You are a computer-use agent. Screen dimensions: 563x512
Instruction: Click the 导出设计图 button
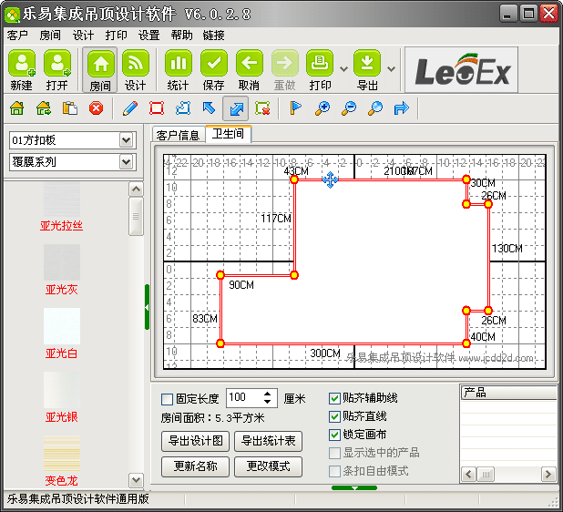[x=195, y=441]
